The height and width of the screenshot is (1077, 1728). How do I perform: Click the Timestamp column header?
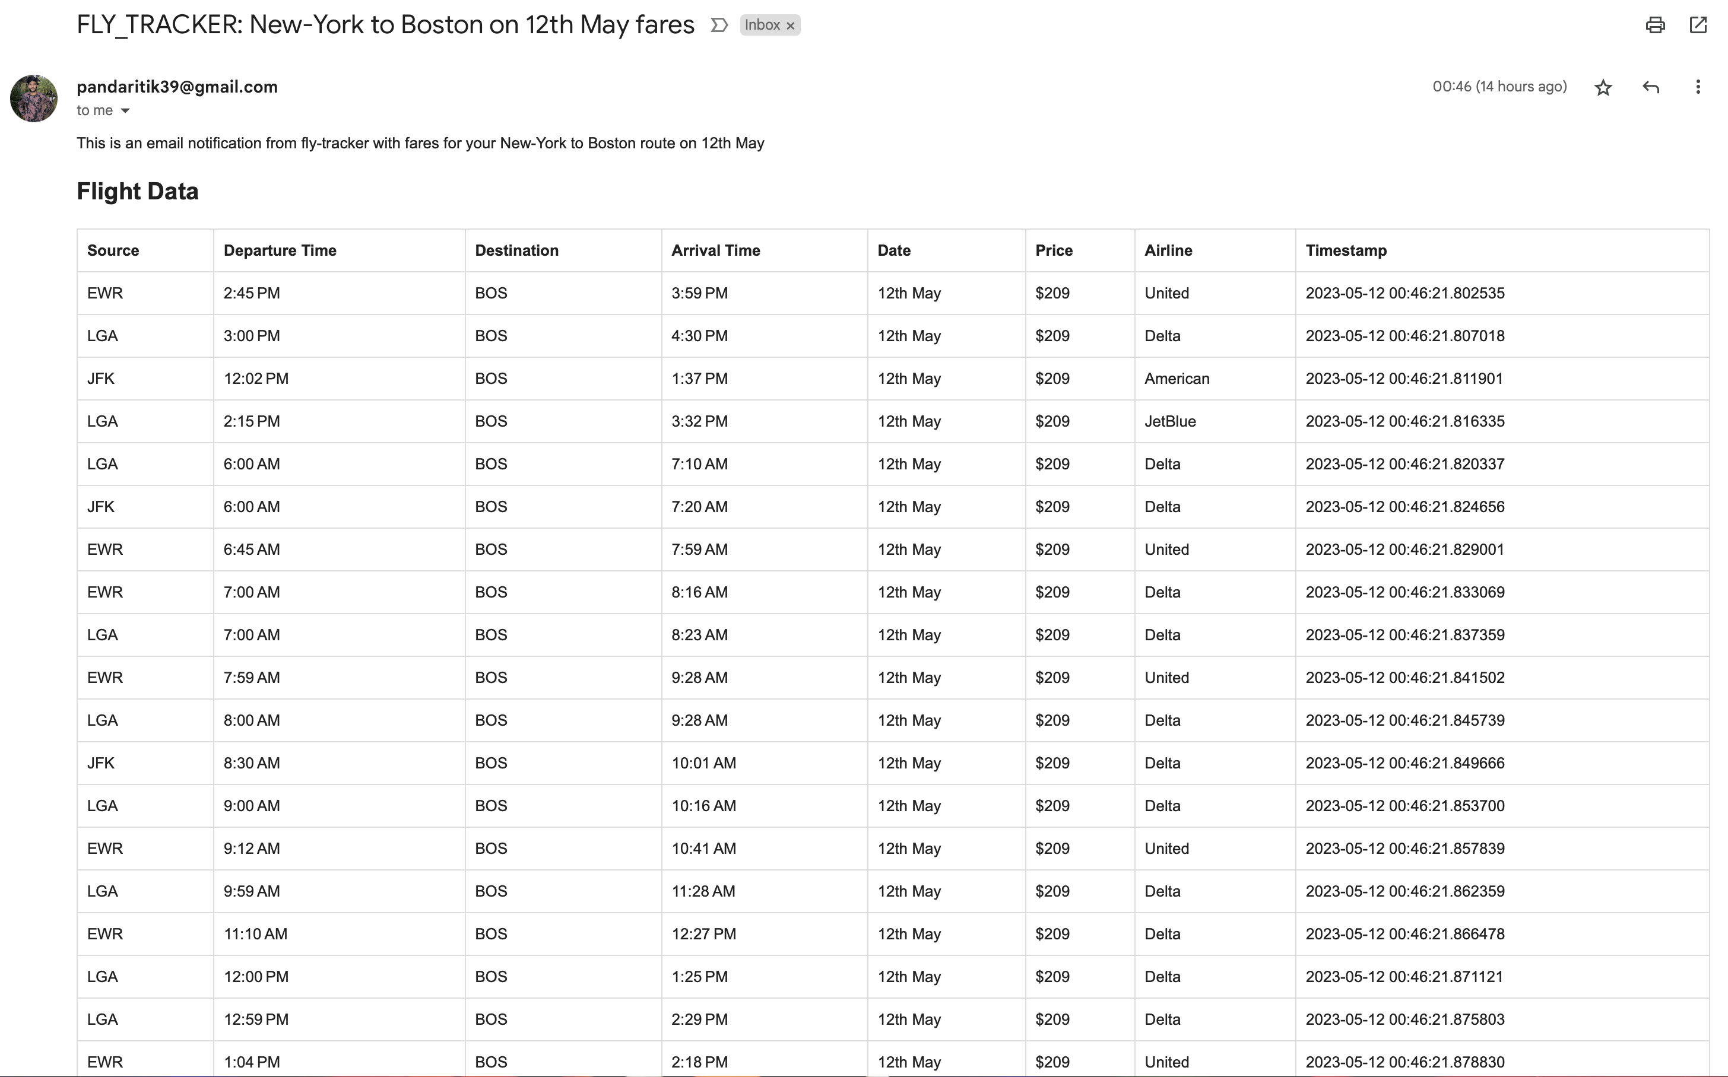pos(1346,251)
